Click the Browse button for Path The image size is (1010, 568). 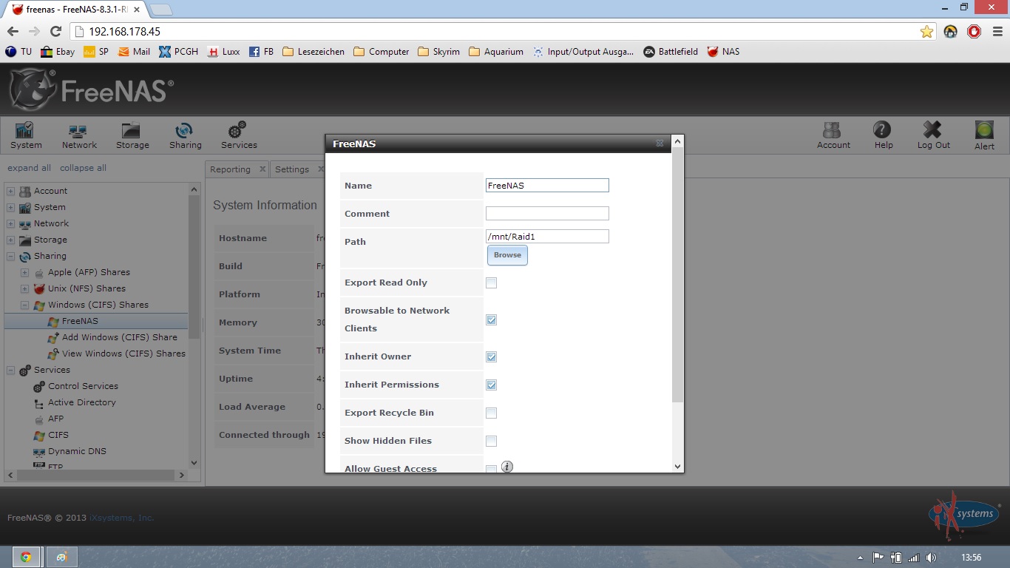point(507,255)
